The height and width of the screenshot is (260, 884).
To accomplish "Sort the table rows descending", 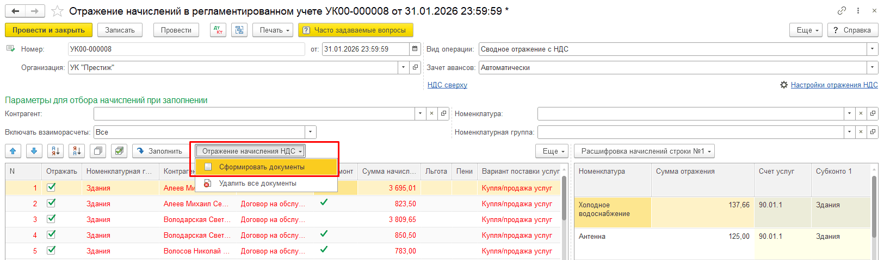I will coord(77,151).
